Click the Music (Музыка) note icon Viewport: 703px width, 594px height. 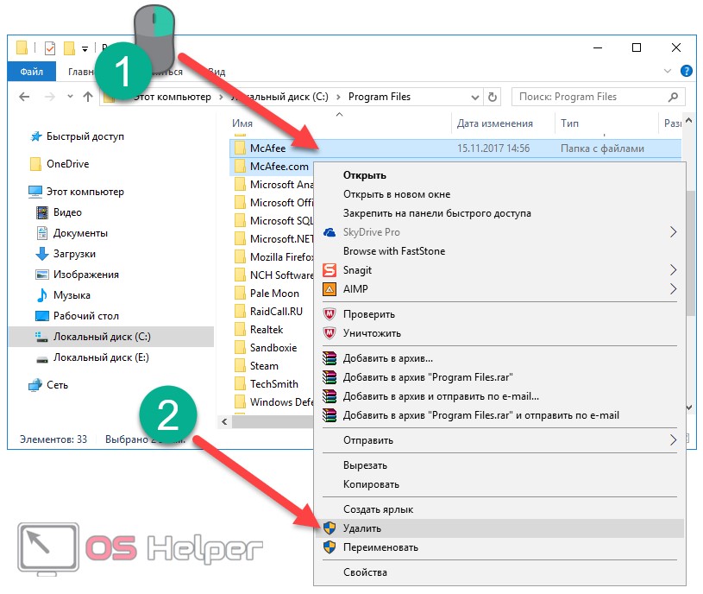(42, 295)
